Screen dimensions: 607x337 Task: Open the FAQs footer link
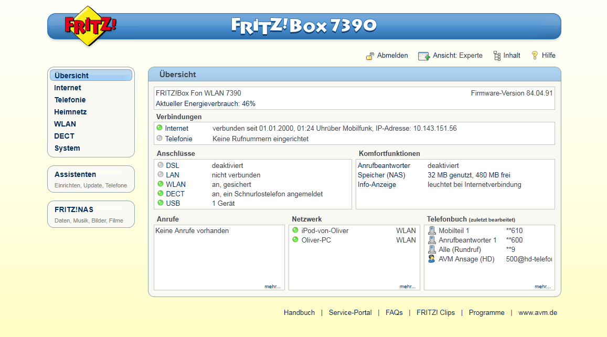394,313
